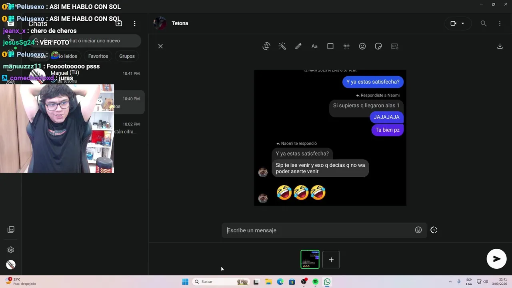This screenshot has height=288, width=512.
Task: Open the magic wand filters tool
Action: tap(282, 46)
